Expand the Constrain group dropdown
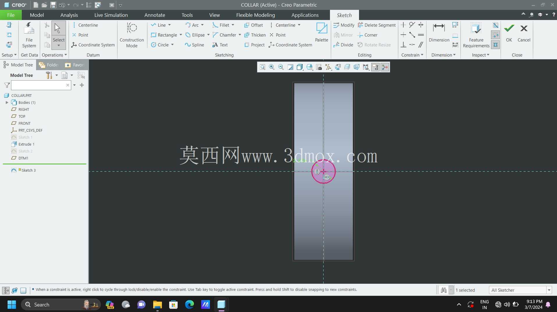The height and width of the screenshot is (312, 557). [412, 55]
